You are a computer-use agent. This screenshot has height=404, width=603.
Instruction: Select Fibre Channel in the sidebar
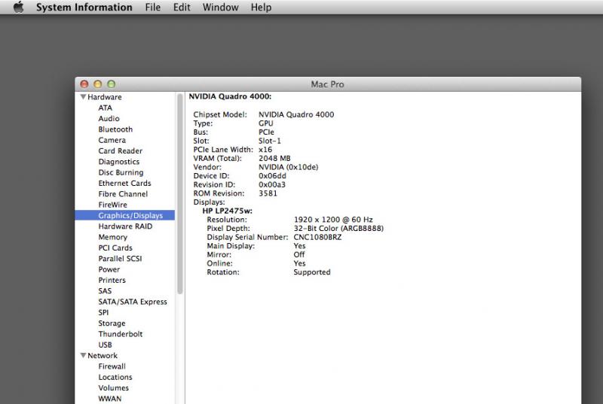(x=123, y=194)
